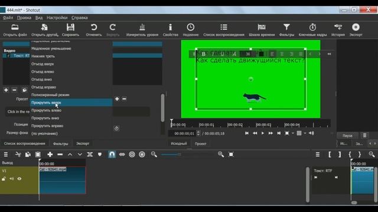Open История history panel
This screenshot has height=212, width=378.
[x=338, y=30]
